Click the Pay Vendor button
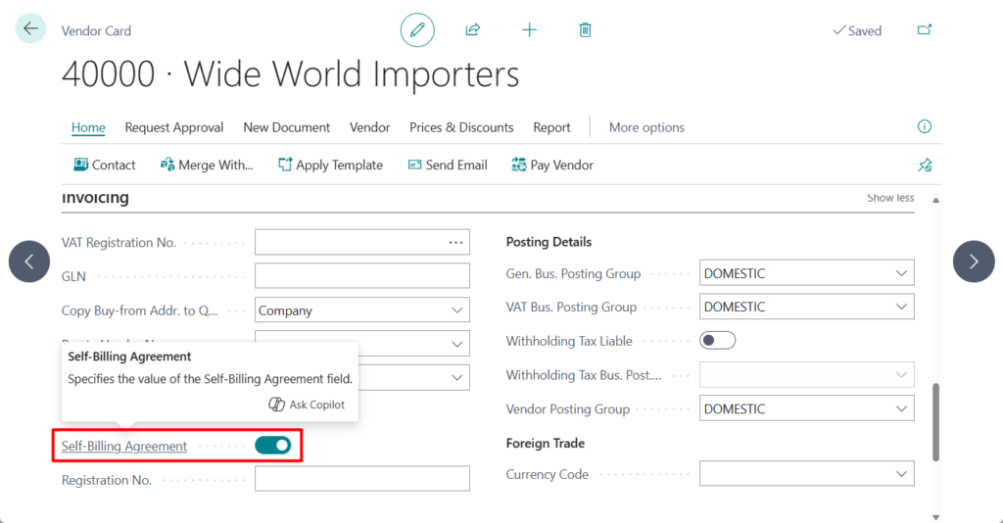Viewport: 1003px width, 523px height. point(552,165)
